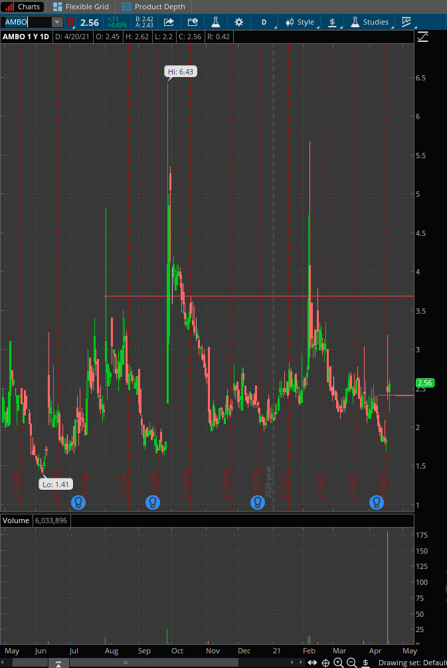Click the lightbulb event icon near December
Screen dimensions: 447x668
(258, 502)
